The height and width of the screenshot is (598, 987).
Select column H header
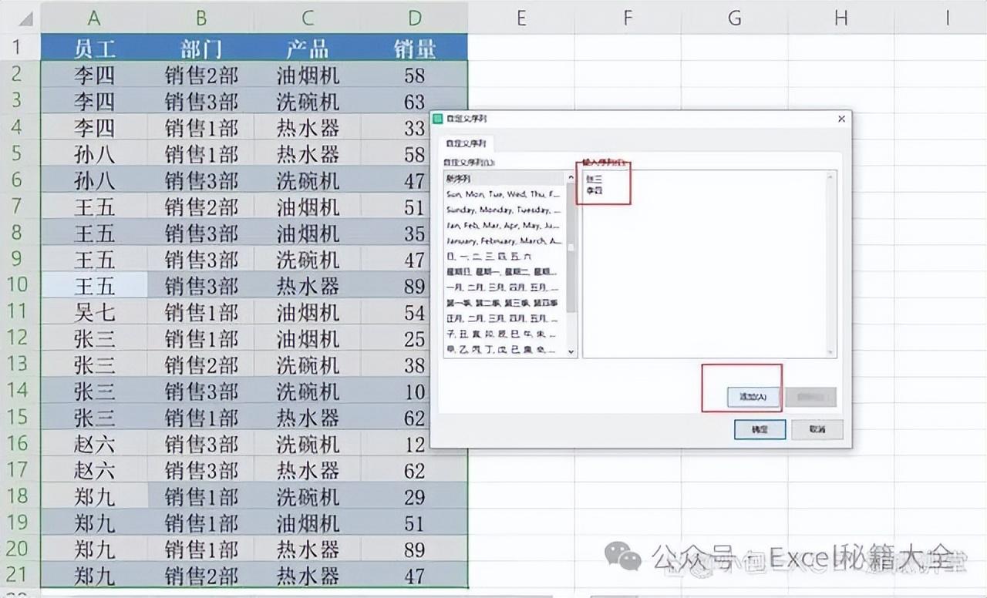point(840,18)
